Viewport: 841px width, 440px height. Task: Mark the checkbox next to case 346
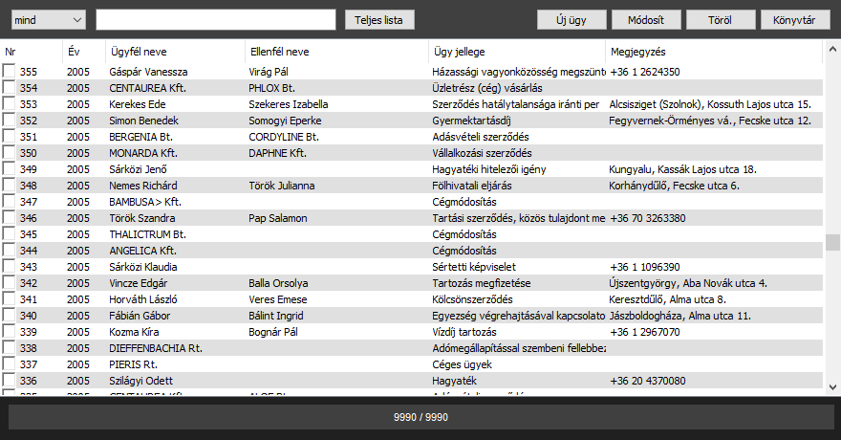[9, 218]
